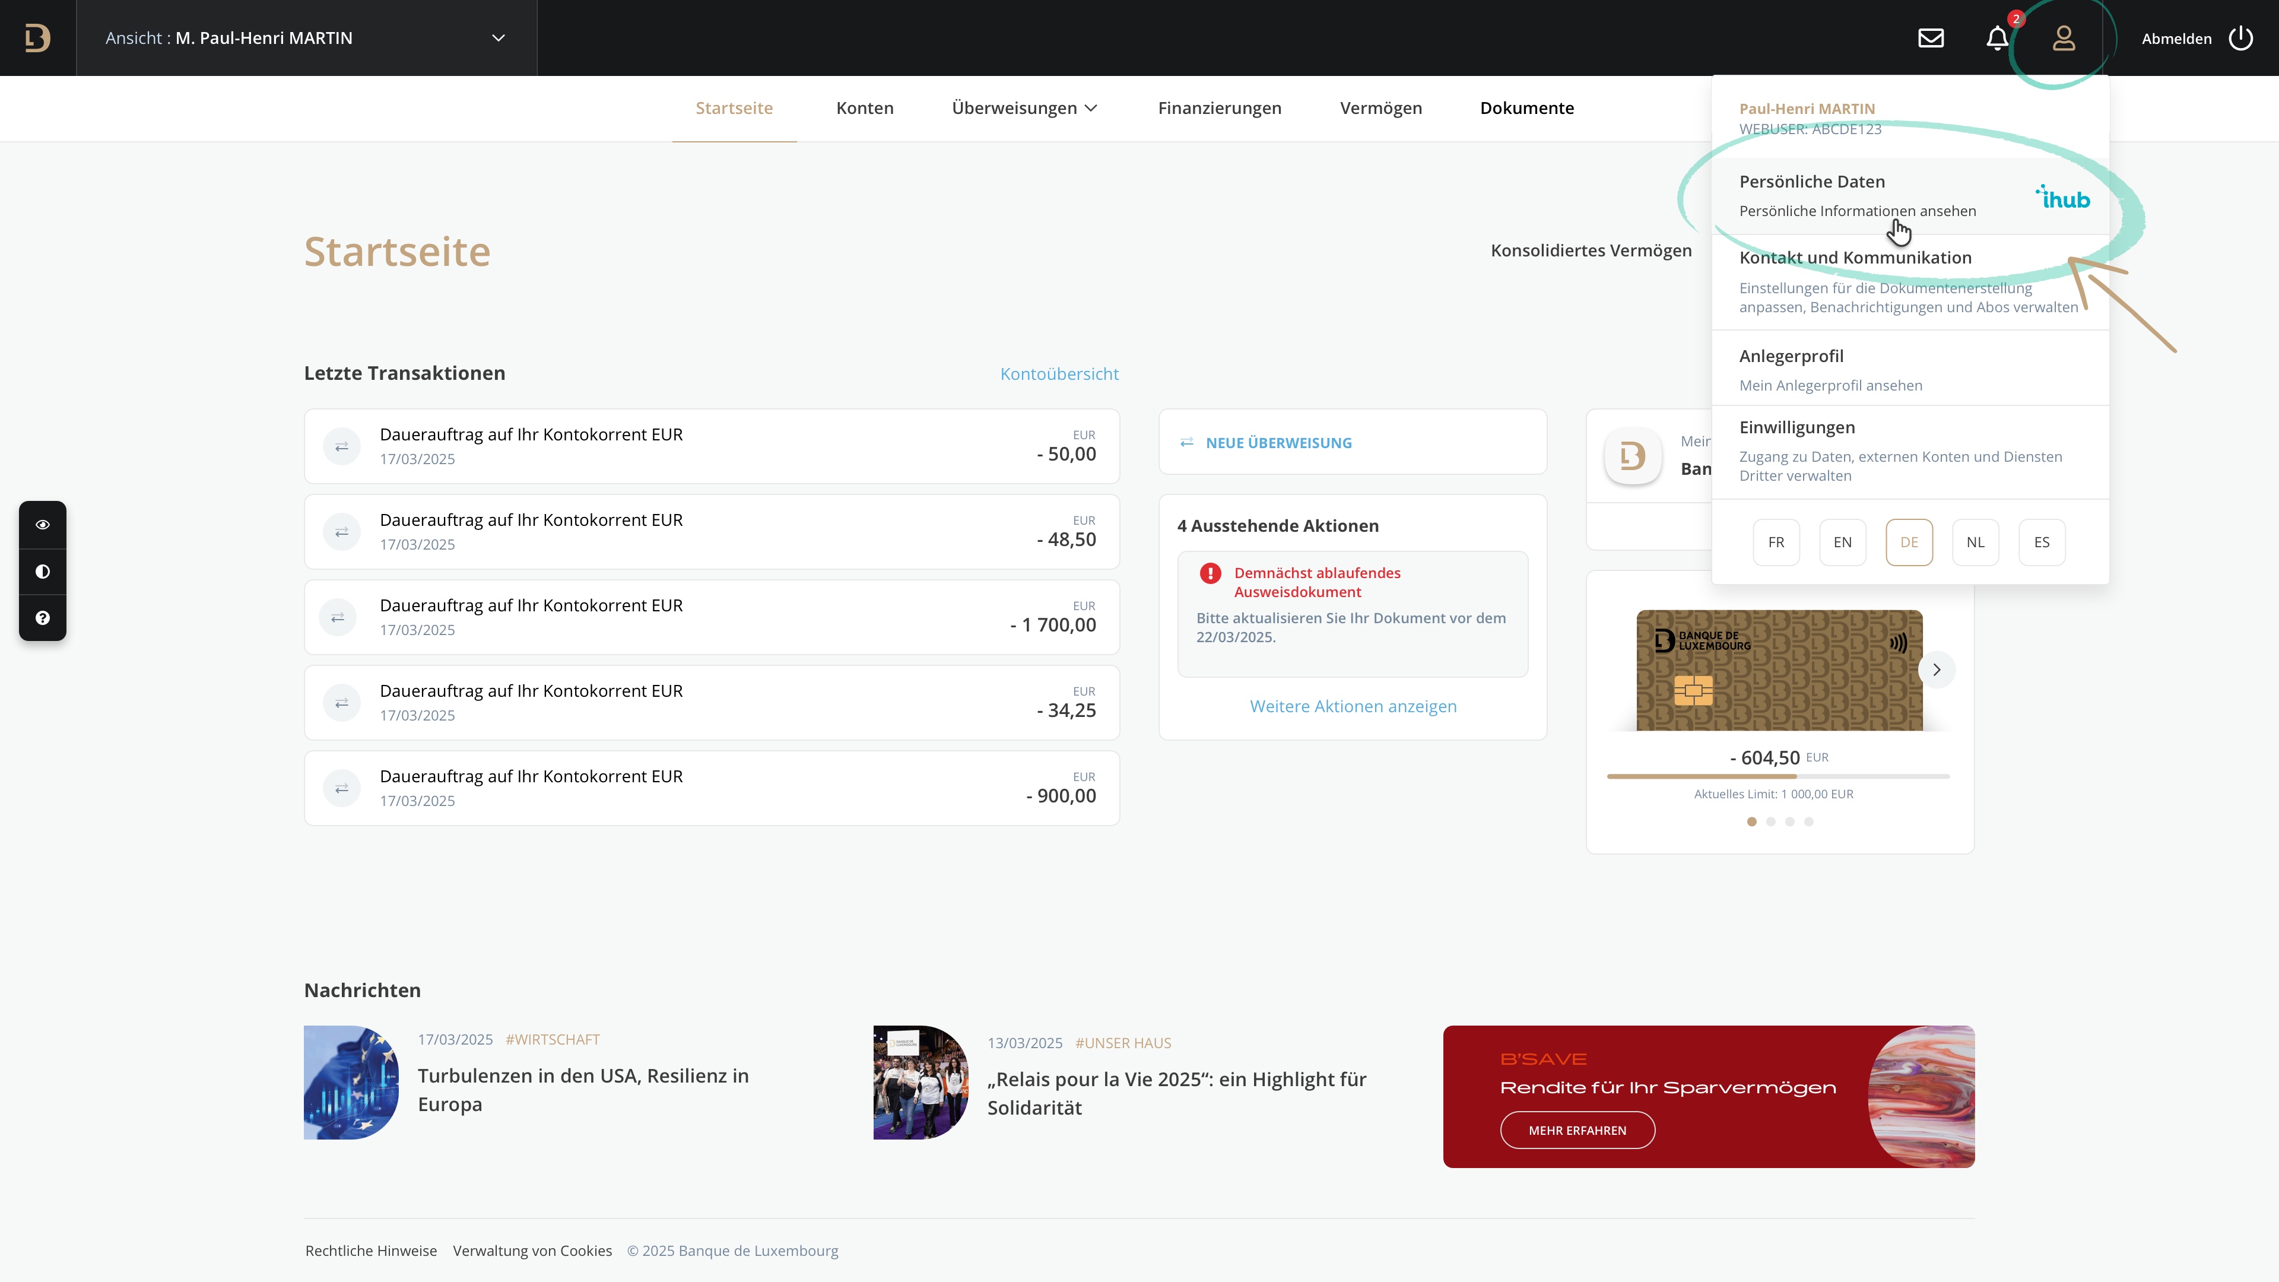Click the Kontoübersicht link

tap(1059, 373)
